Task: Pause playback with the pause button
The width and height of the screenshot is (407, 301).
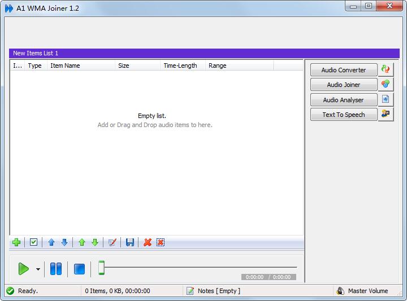Action: pyautogui.click(x=56, y=269)
